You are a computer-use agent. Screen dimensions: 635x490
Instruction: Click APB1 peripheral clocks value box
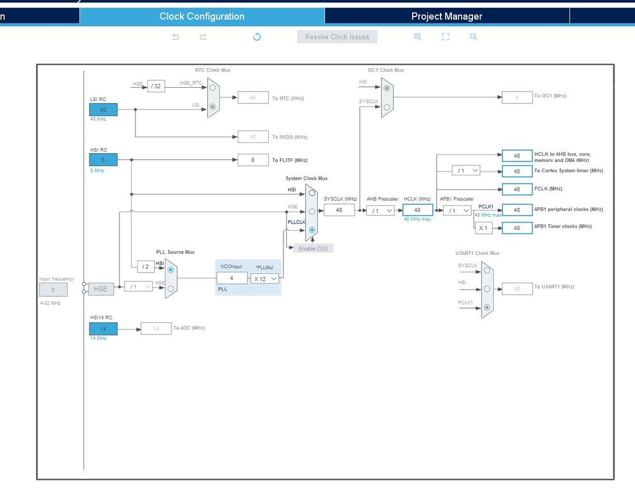pos(517,210)
